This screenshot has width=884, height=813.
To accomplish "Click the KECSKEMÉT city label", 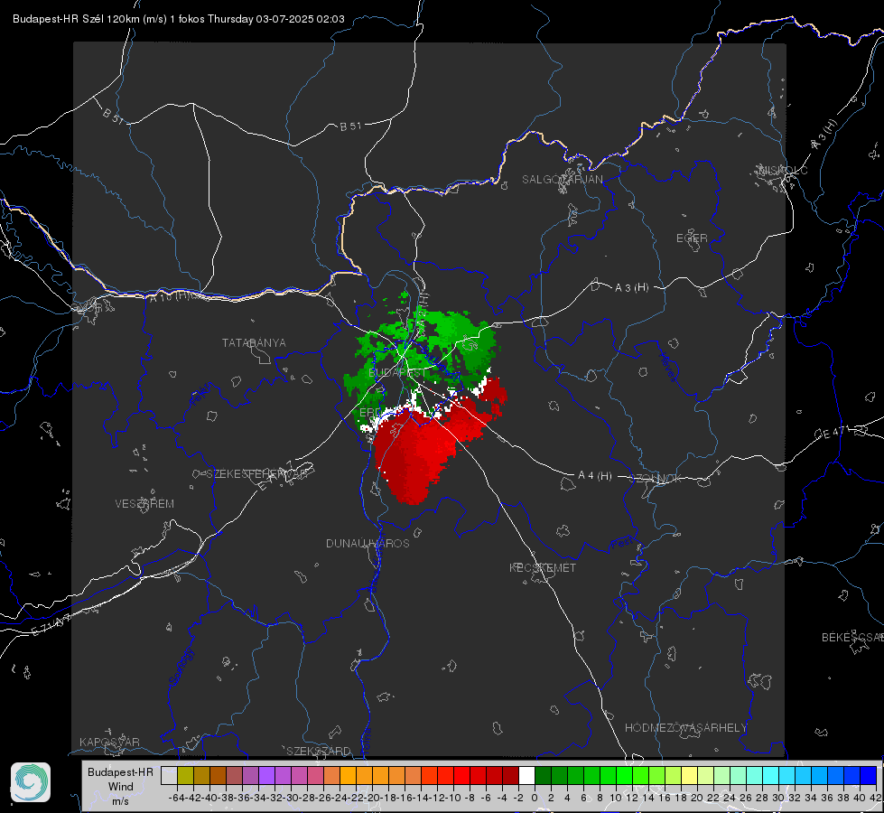I will click(x=543, y=568).
